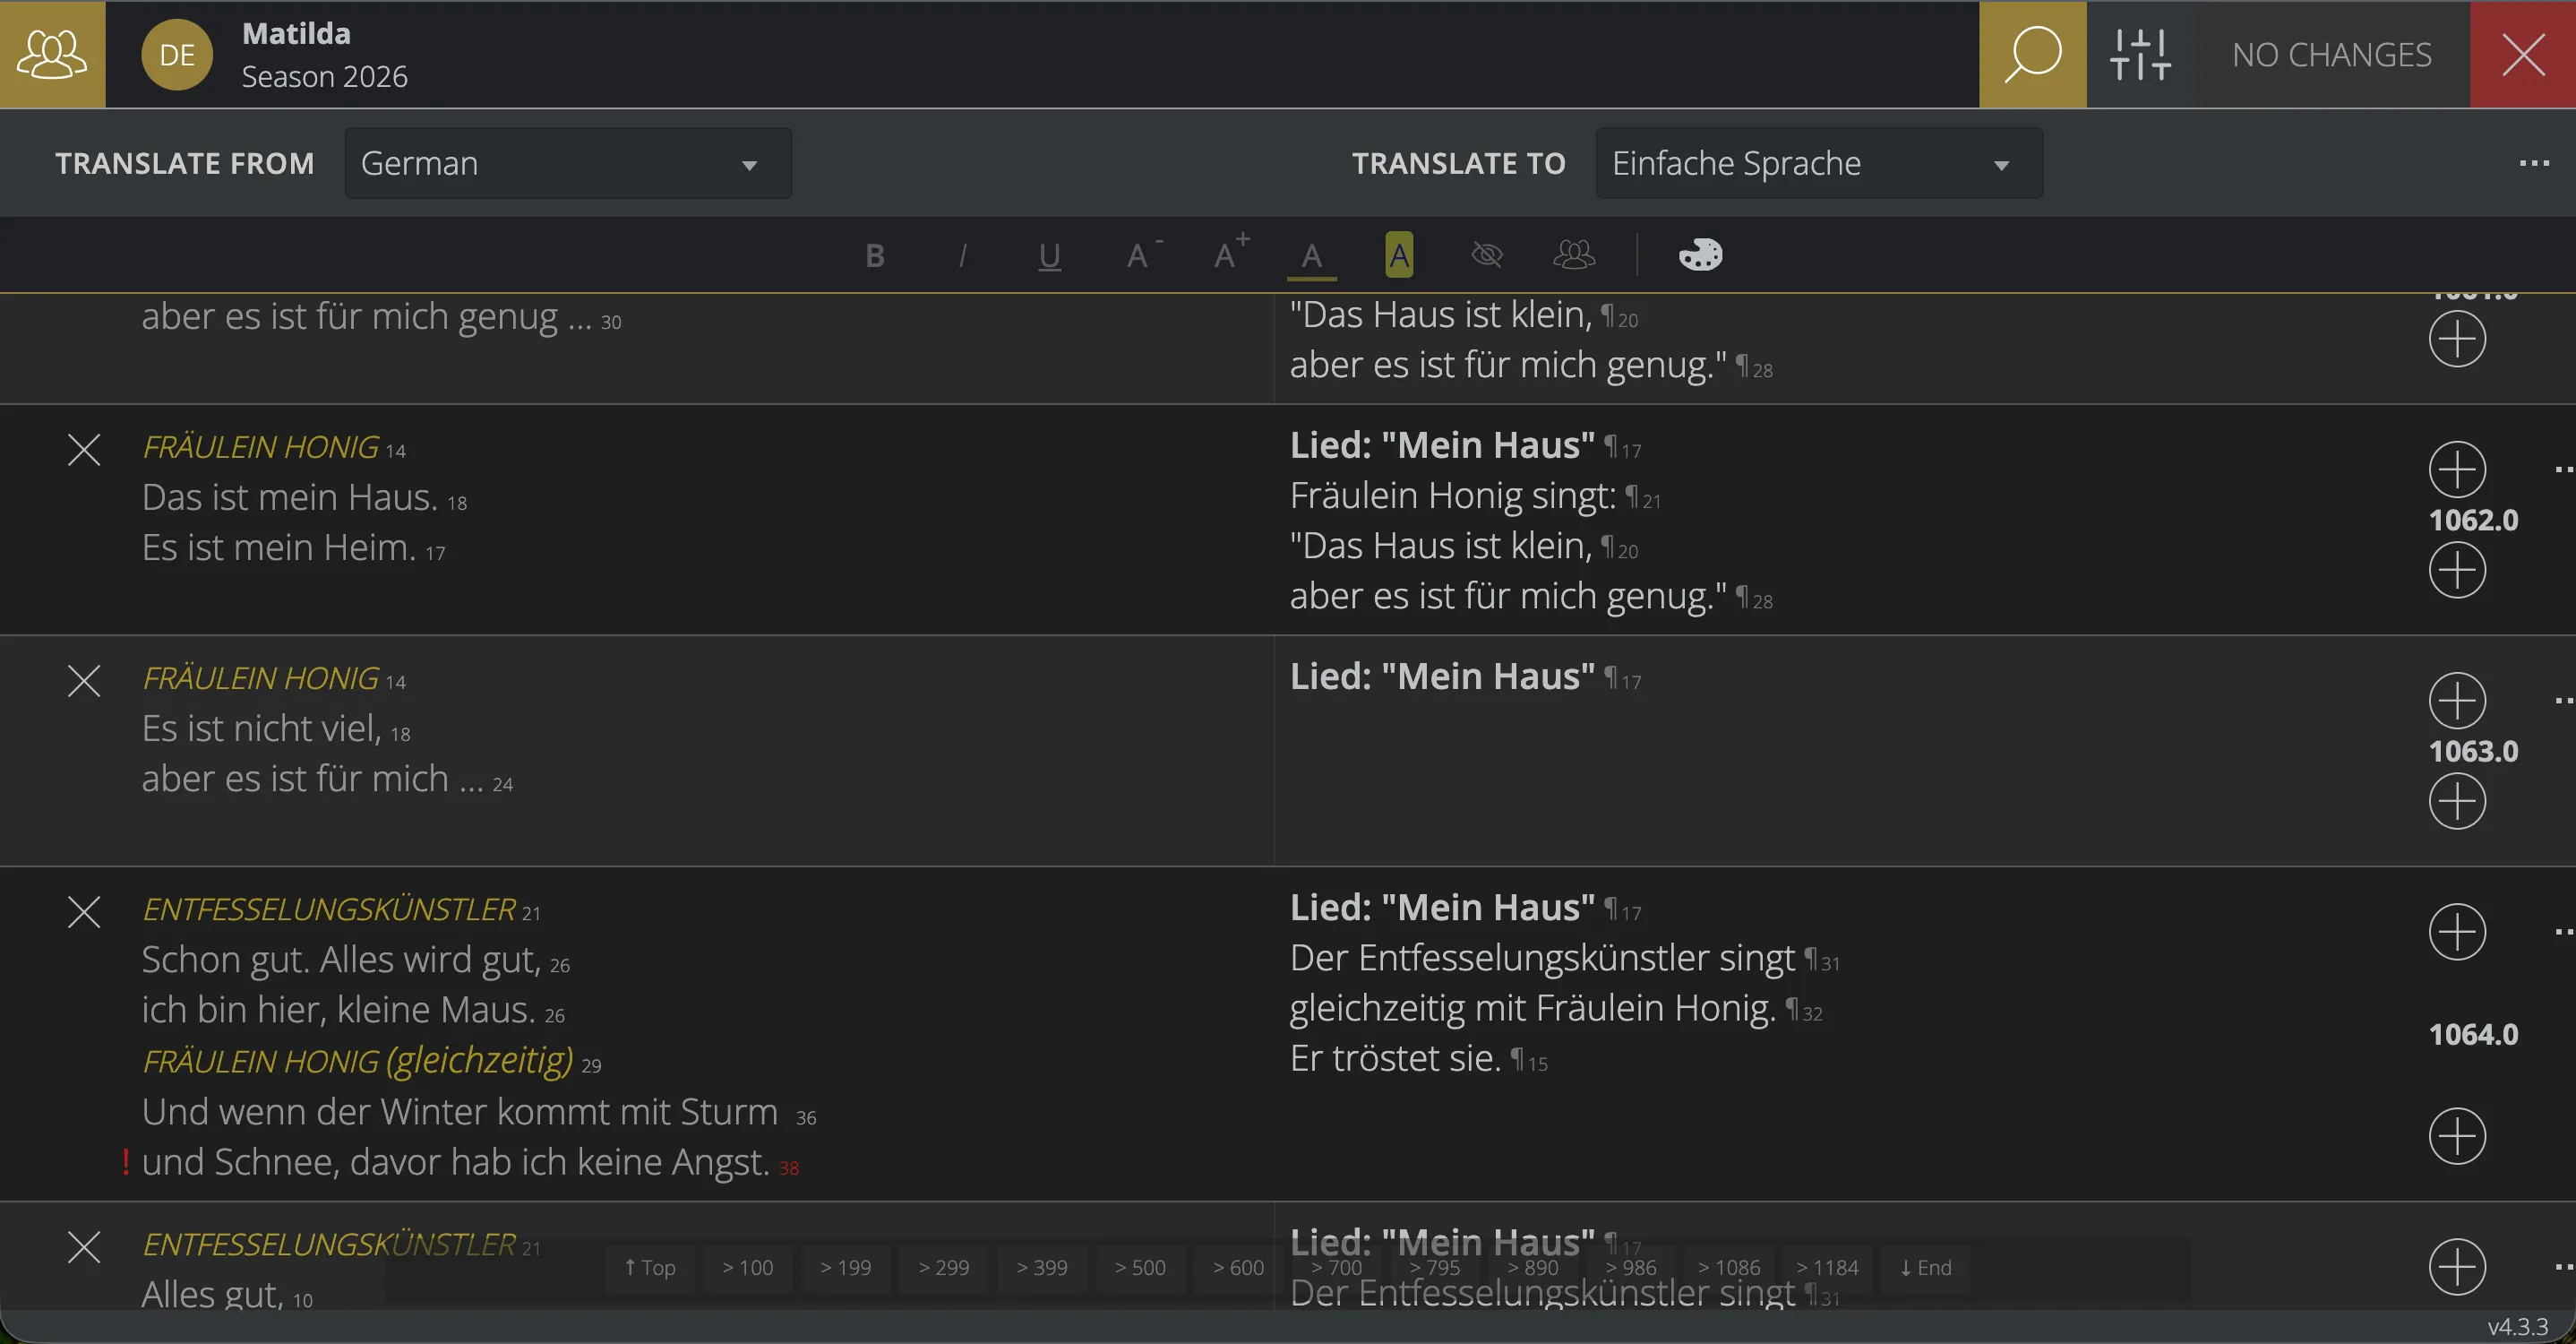Close the translation editor with red X
Image resolution: width=2576 pixels, height=1344 pixels.
(x=2523, y=54)
